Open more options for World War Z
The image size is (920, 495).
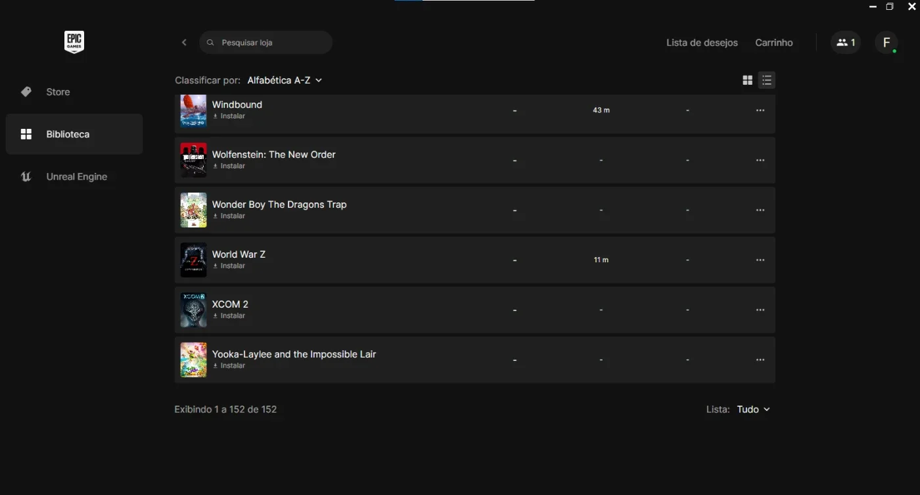760,260
